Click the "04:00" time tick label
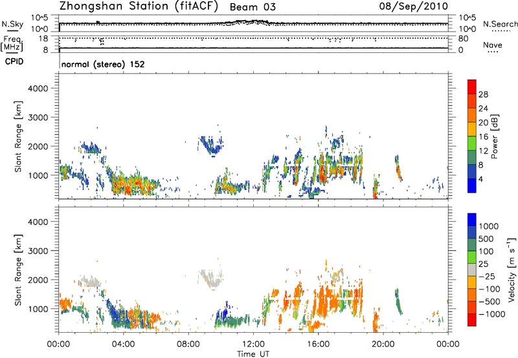This screenshot has width=518, height=358. [x=123, y=344]
